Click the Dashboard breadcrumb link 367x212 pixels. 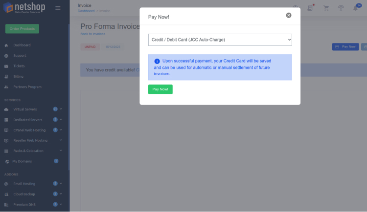click(86, 11)
